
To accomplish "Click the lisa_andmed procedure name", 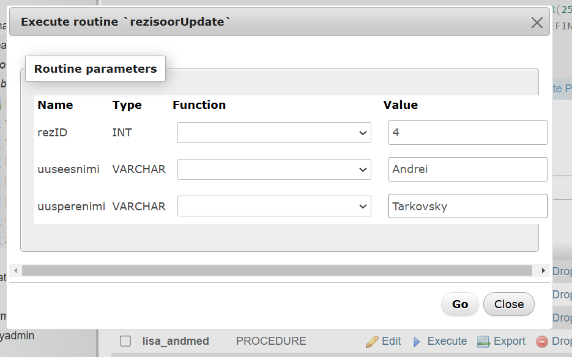I will (176, 341).
